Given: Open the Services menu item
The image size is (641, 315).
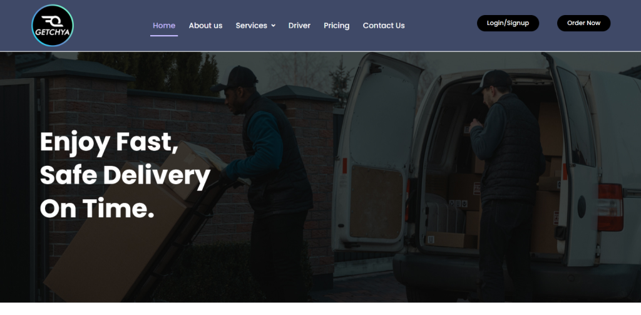Looking at the screenshot, I should click(251, 26).
